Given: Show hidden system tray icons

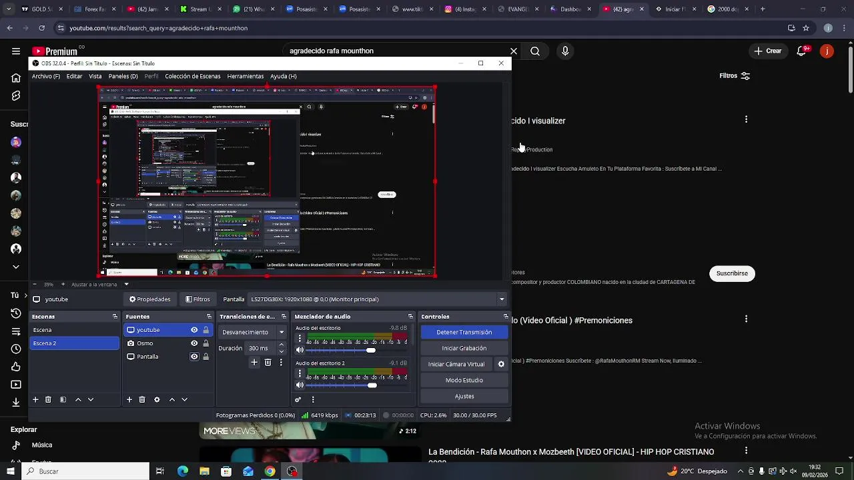Looking at the screenshot, I should coord(739,471).
